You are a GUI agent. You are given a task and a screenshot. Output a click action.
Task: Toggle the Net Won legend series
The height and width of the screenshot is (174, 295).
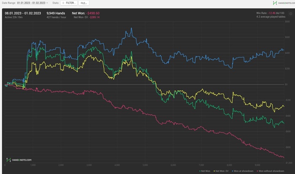pyautogui.click(x=206, y=171)
